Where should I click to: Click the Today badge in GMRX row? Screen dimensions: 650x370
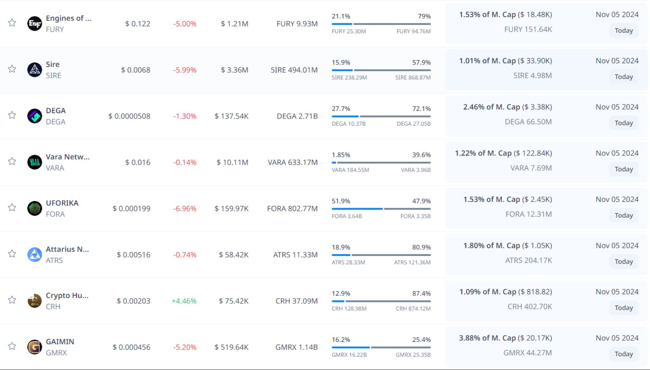623,354
